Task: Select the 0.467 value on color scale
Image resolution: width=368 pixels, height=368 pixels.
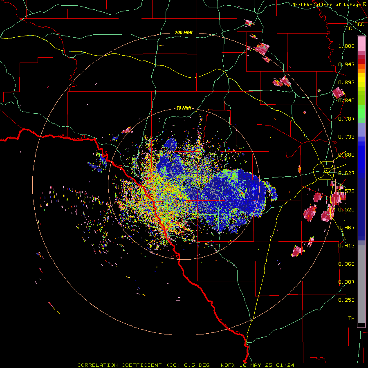Action: click(346, 228)
